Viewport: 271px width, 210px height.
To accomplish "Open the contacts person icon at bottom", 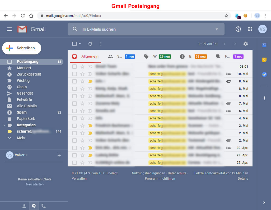I will [24, 206].
